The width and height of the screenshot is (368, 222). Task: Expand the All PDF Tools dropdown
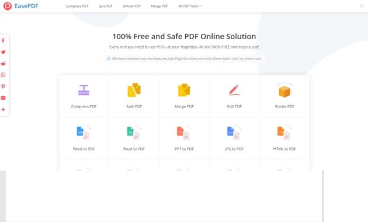(190, 6)
